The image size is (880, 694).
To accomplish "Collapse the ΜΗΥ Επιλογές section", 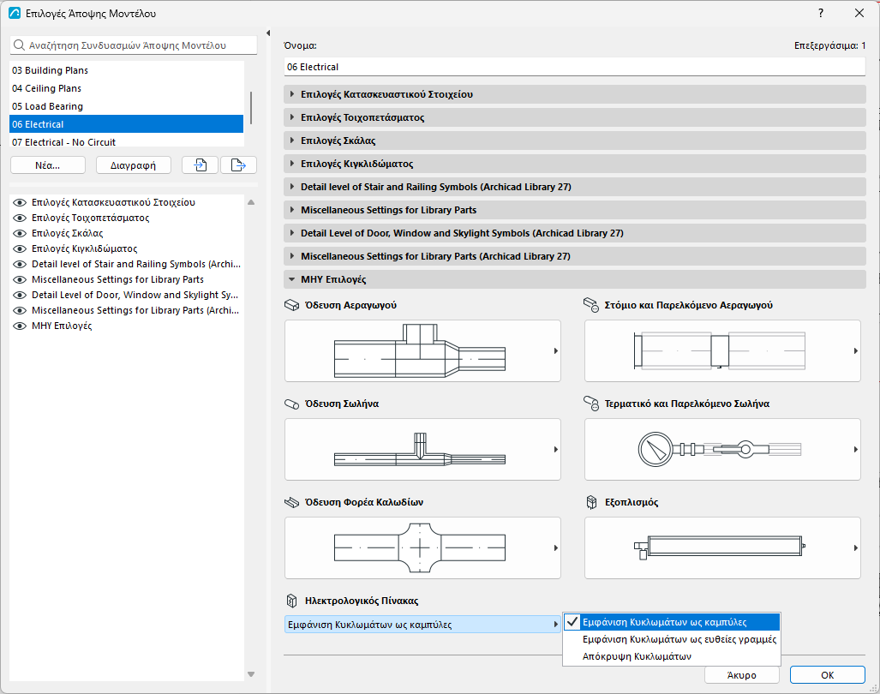I will pos(575,279).
